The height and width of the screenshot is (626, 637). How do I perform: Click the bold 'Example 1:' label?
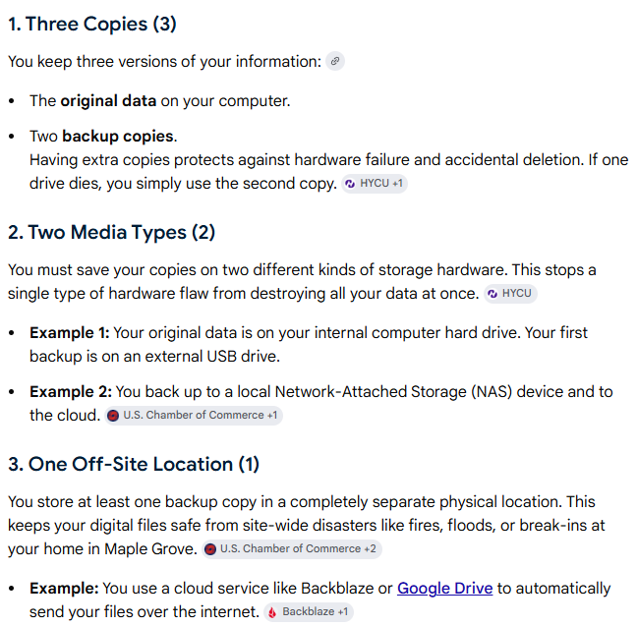point(70,333)
